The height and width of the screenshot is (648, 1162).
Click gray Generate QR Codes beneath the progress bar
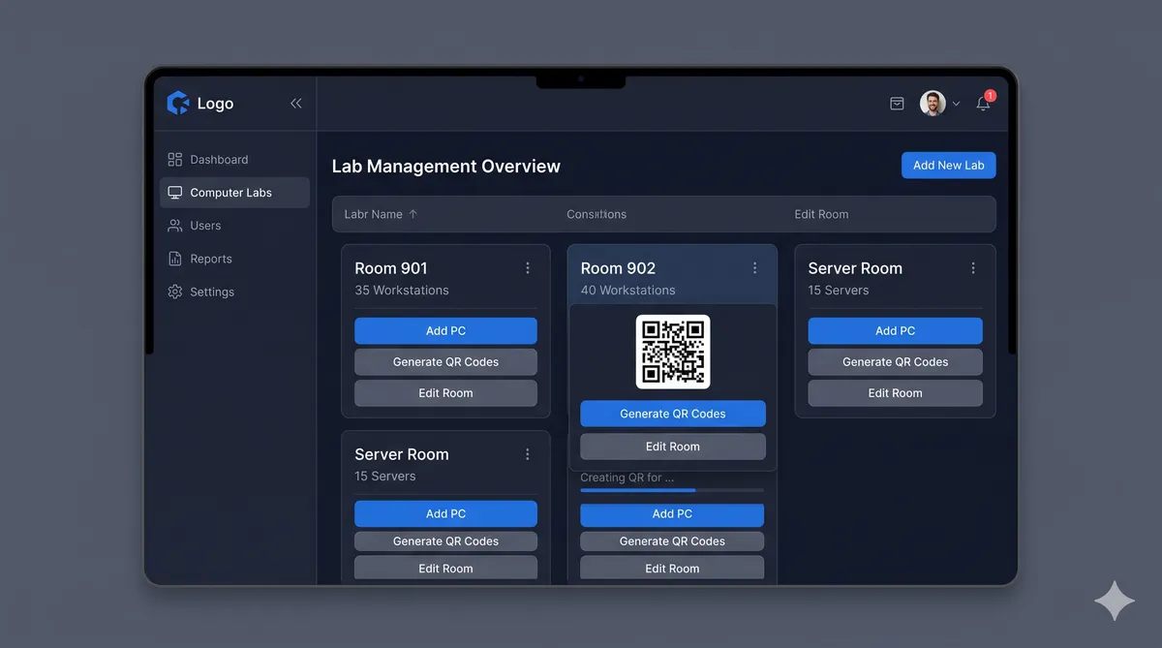672,541
